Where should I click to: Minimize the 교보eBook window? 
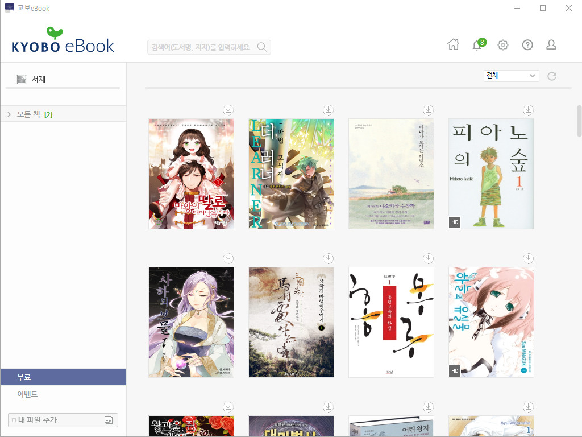(517, 8)
